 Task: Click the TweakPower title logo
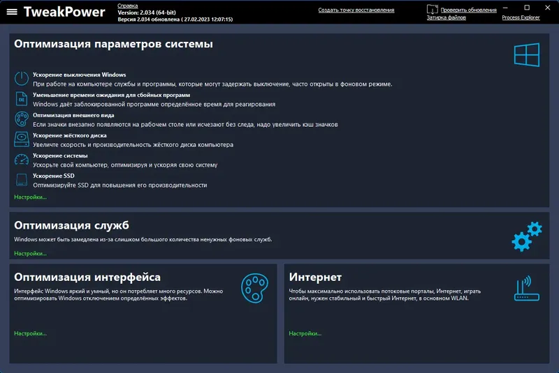coord(64,12)
